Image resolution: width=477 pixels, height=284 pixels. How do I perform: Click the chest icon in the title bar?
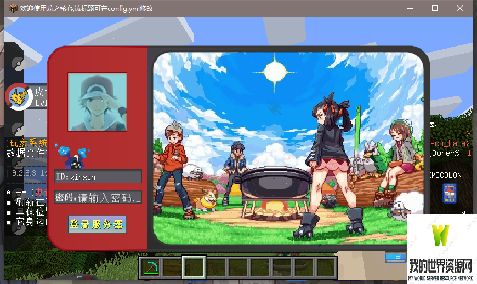coord(13,8)
